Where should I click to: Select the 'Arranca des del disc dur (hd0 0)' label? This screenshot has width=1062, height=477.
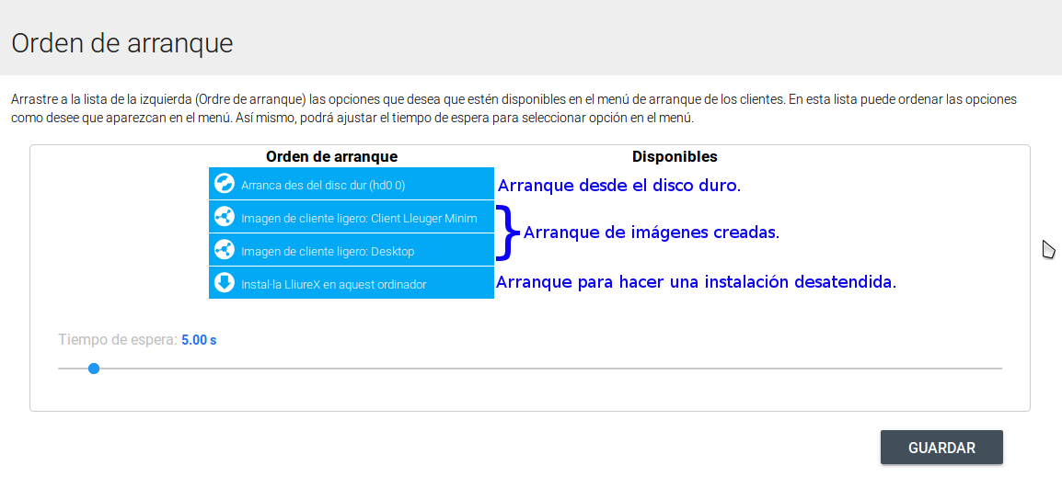point(323,185)
